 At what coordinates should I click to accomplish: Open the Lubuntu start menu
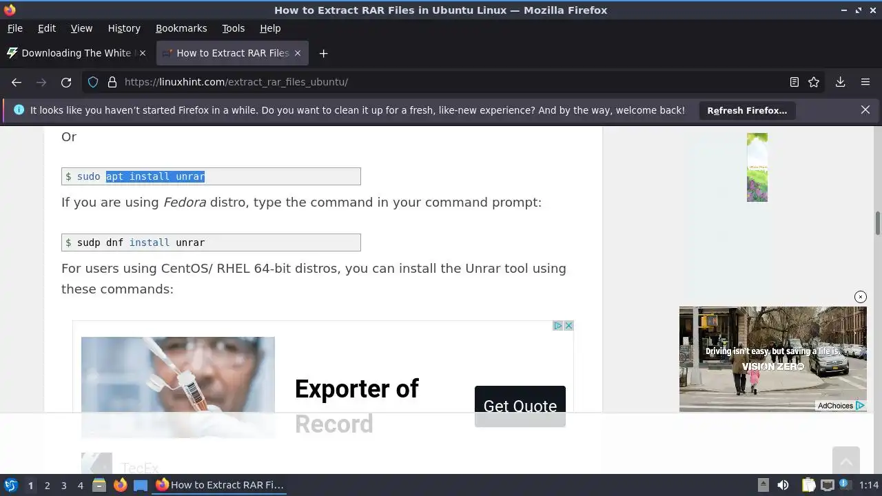(x=10, y=485)
